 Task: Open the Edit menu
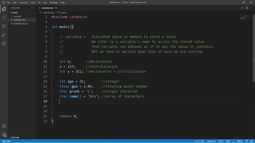[x=15, y=3]
